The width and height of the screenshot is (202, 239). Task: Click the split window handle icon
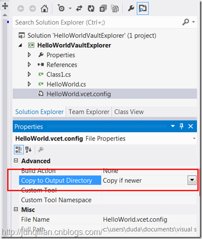click(x=5, y=6)
